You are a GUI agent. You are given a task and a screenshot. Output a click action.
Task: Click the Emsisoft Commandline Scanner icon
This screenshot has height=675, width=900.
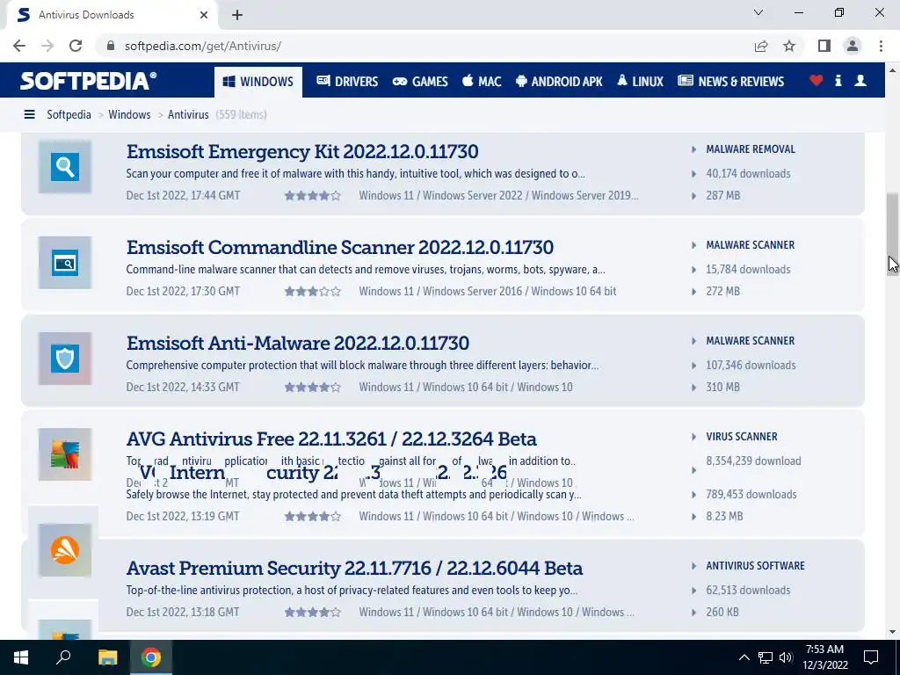tap(65, 263)
